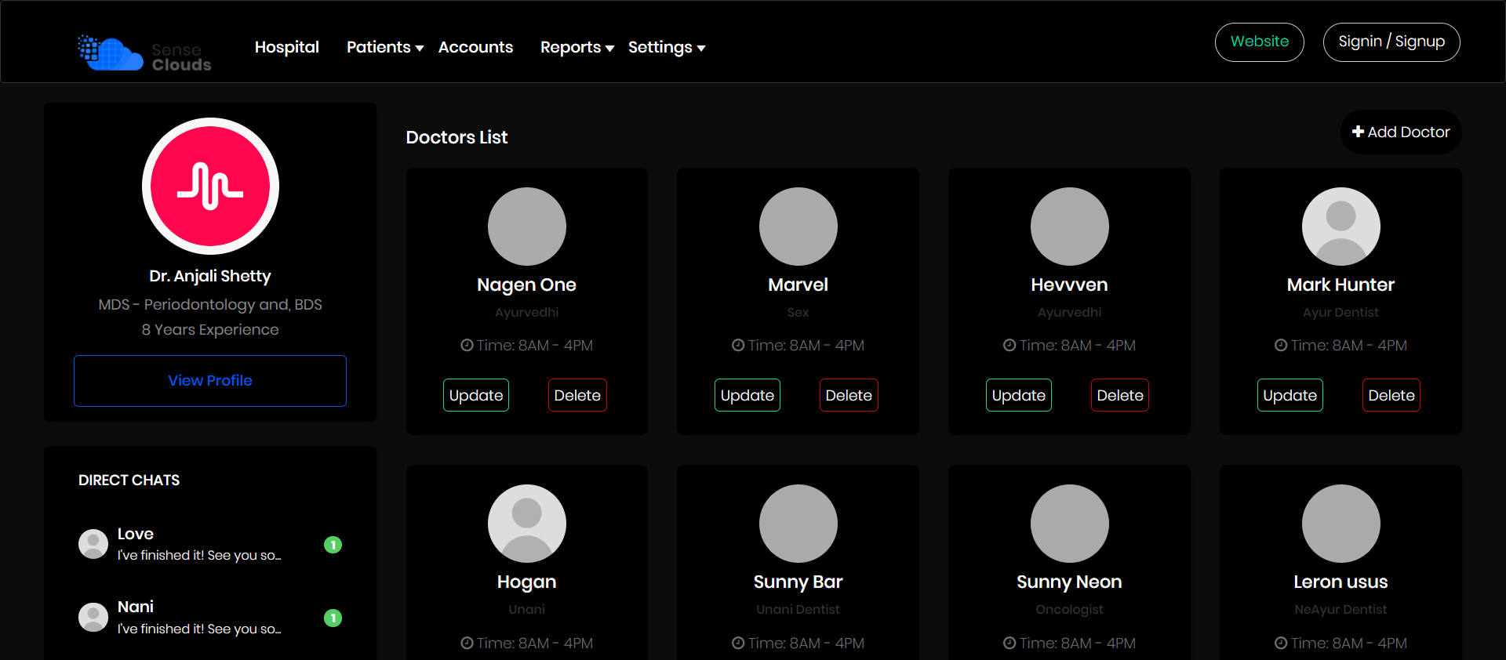
Task: Click clock icon on Hogan card
Action: [467, 643]
